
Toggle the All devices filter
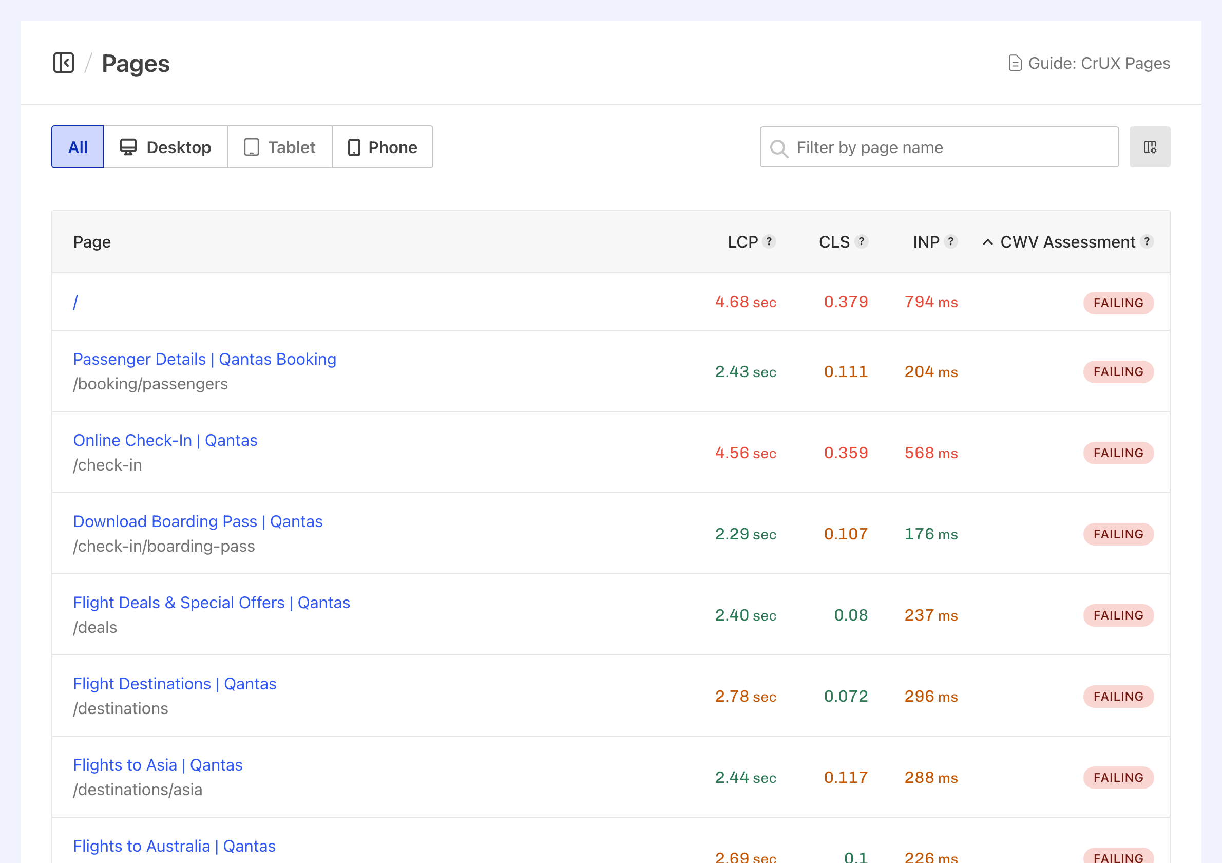tap(77, 147)
